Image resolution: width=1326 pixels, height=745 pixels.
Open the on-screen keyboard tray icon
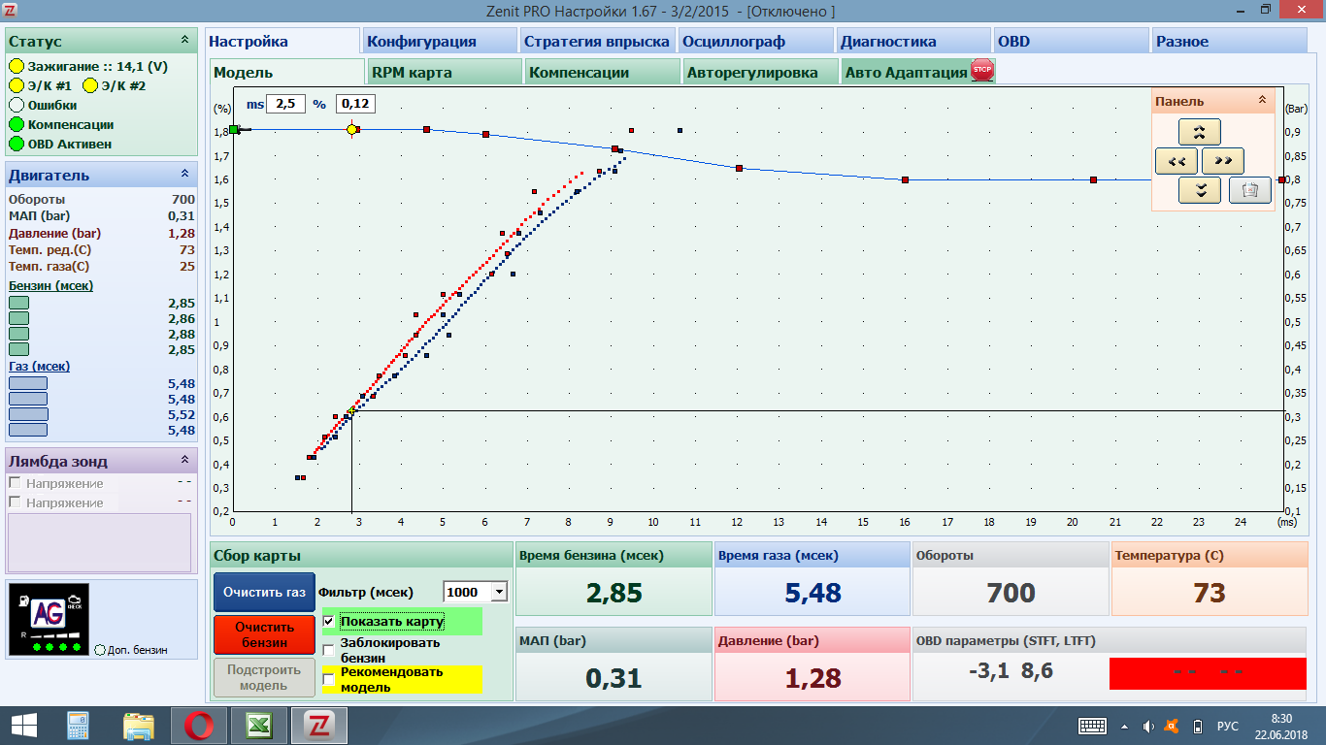pos(1093,726)
